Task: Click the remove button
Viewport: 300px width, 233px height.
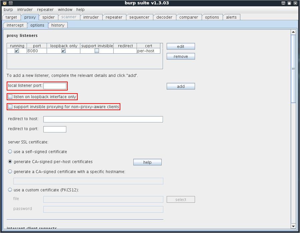Action: (181, 57)
